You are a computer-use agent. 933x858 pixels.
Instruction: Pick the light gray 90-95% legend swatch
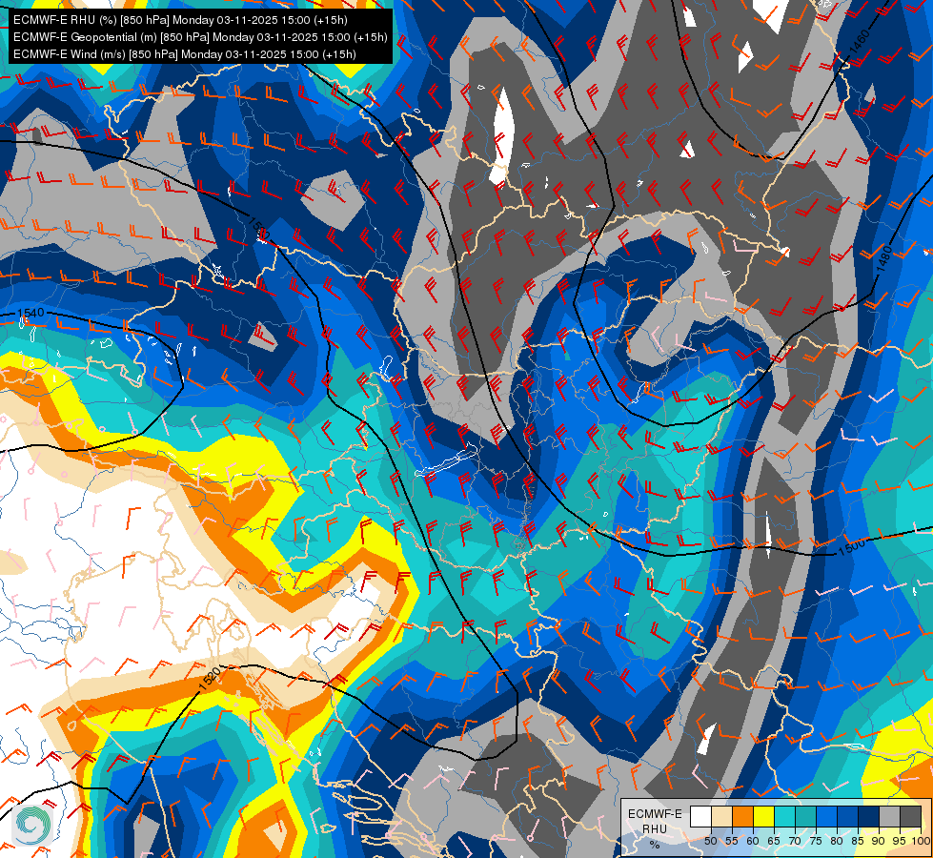[888, 817]
